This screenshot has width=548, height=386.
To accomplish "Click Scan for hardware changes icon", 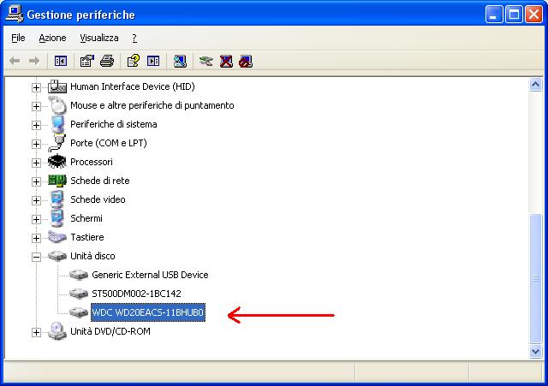I will [180, 61].
